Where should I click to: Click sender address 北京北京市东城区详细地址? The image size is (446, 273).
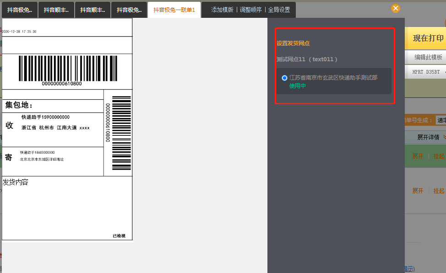coord(42,160)
